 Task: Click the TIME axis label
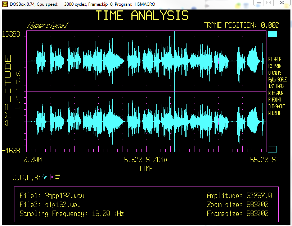[x=146, y=169]
